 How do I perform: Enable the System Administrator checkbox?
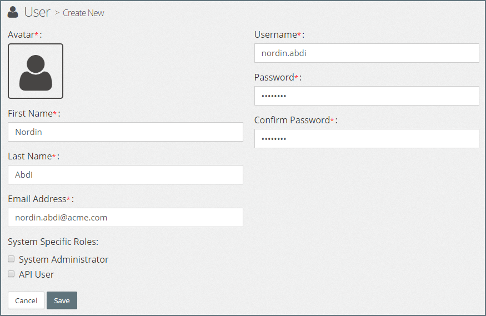[11, 259]
